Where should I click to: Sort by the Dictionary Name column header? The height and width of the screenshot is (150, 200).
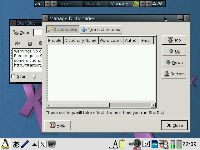point(80,40)
